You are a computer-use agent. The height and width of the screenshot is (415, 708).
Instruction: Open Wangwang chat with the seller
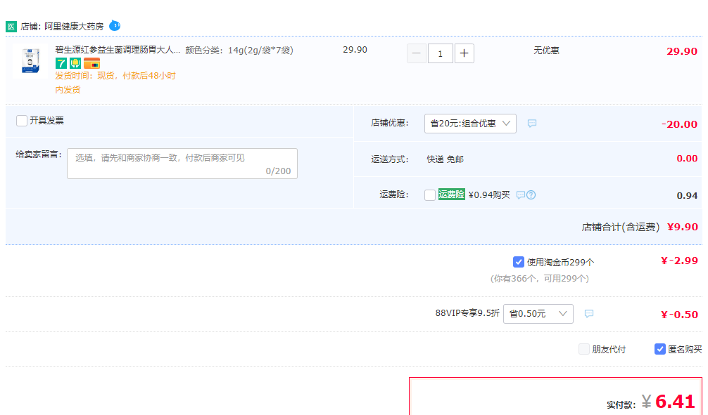115,26
